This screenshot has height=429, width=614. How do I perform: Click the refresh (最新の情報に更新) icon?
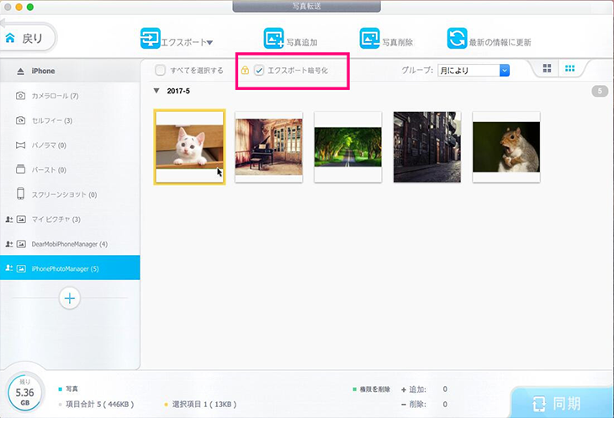[457, 39]
